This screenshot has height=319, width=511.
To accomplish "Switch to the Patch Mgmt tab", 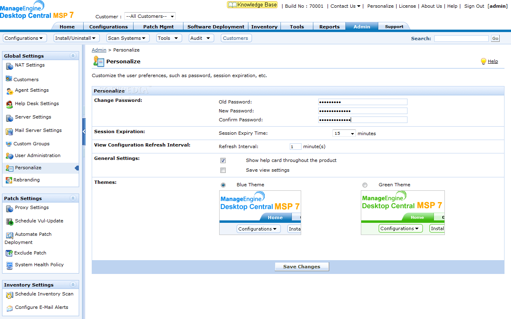I will point(158,26).
